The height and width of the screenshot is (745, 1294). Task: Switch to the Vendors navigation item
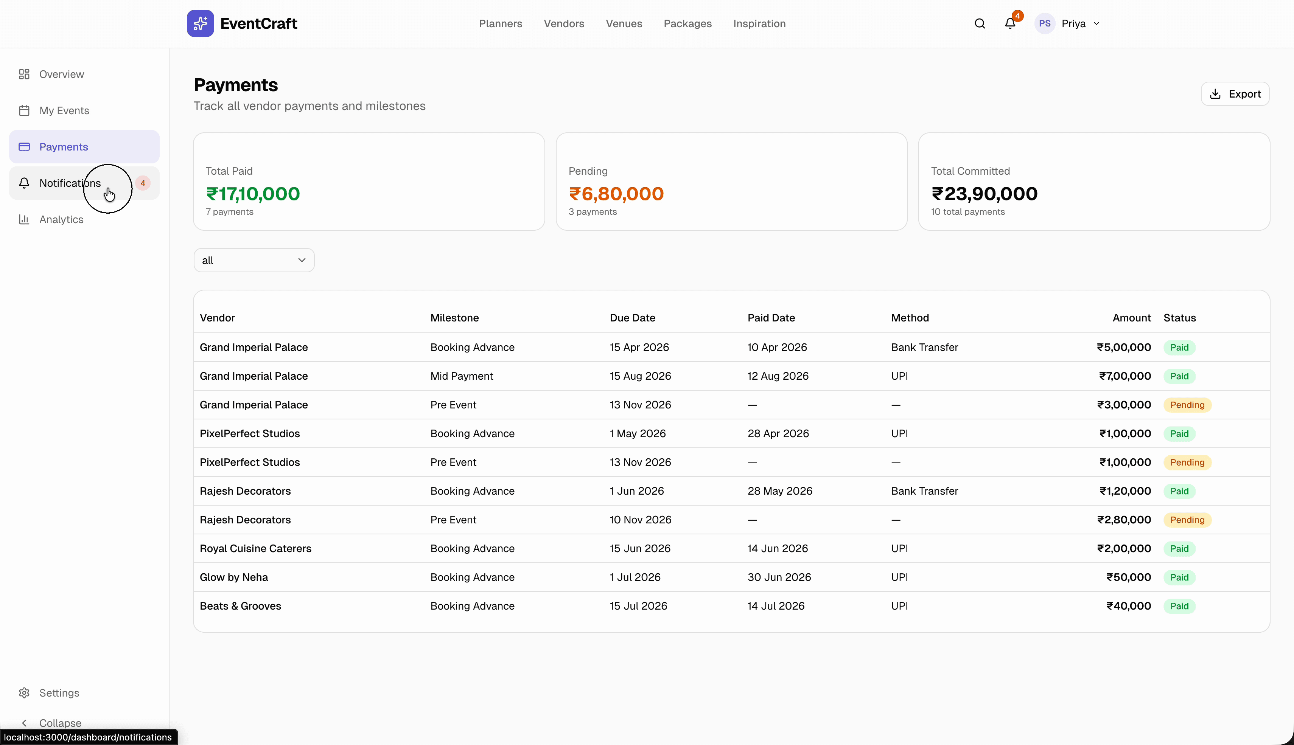pyautogui.click(x=563, y=23)
